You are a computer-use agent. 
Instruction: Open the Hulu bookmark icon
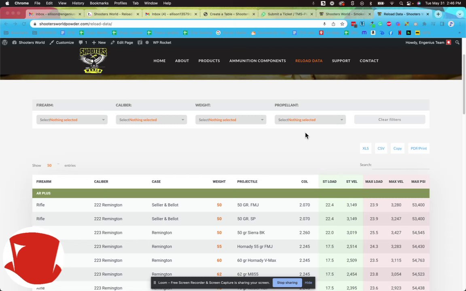click(409, 33)
